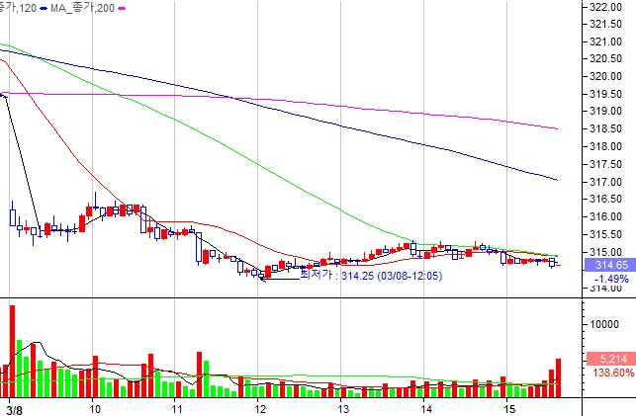Click the MA_종가,200 legend label
636x416 pixels.
click(x=82, y=8)
